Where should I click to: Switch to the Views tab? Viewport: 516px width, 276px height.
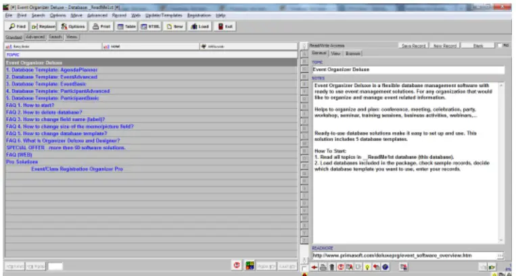pyautogui.click(x=72, y=37)
